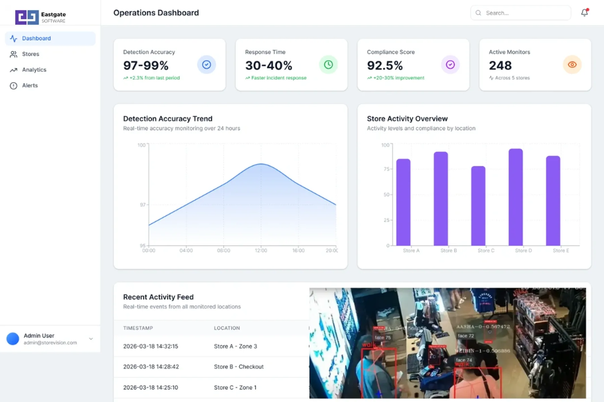This screenshot has height=402, width=604.
Task: Click the admin@storevision.com email link
Action: click(x=50, y=343)
